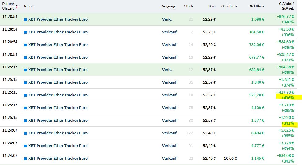Click the Vorgang column header

168,6
